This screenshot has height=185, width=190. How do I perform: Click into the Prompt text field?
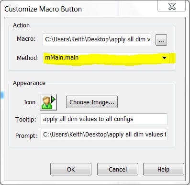point(104,135)
